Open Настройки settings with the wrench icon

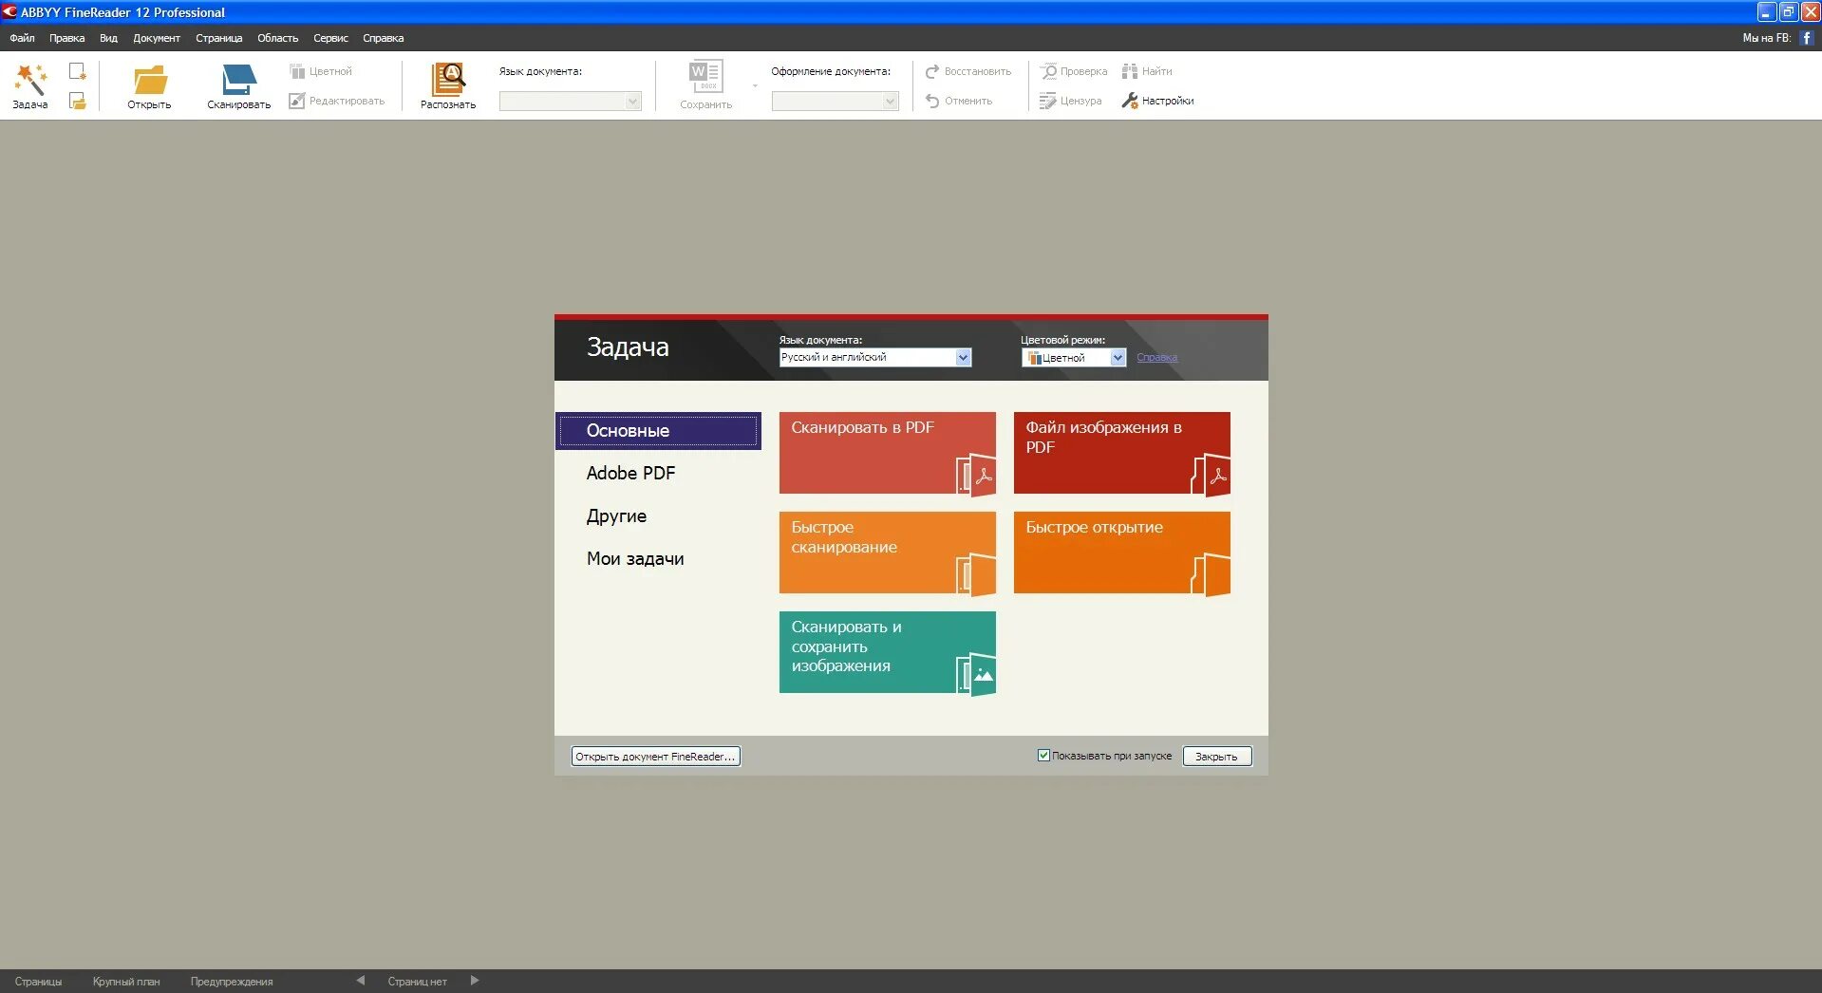[1157, 101]
